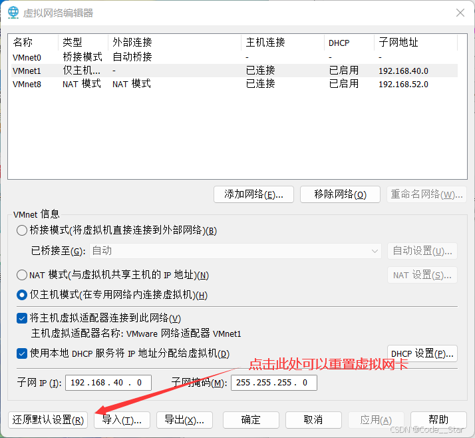Click the Virtual Network Editor globe icon
Screen dimensions: 475x438
coord(13,13)
